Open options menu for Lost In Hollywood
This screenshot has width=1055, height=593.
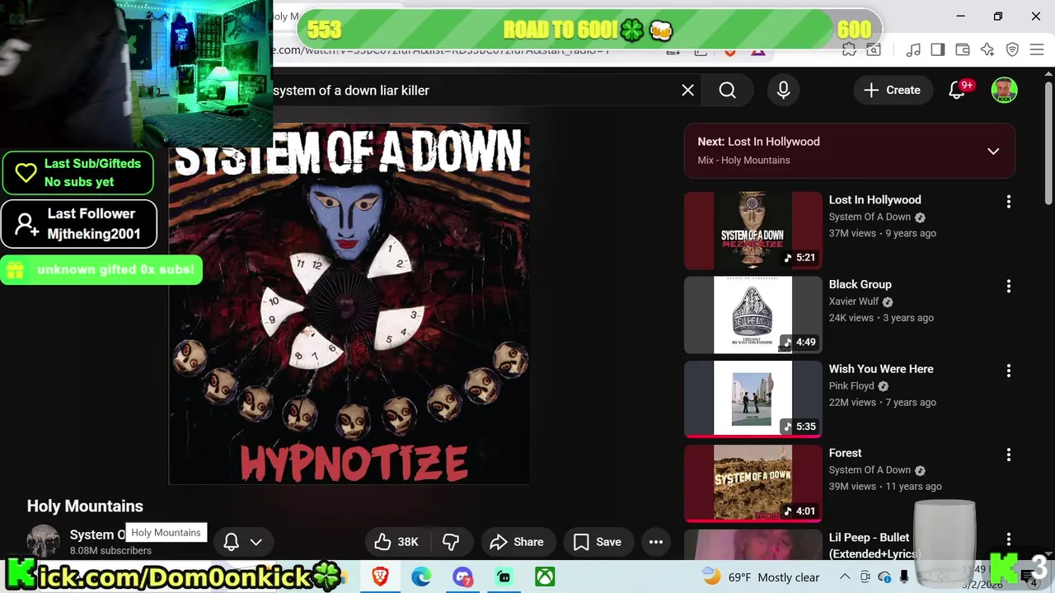(x=1008, y=202)
